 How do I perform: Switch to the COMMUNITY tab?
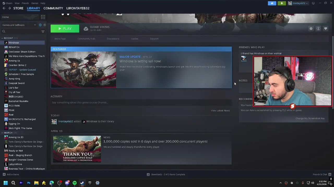click(x=53, y=8)
